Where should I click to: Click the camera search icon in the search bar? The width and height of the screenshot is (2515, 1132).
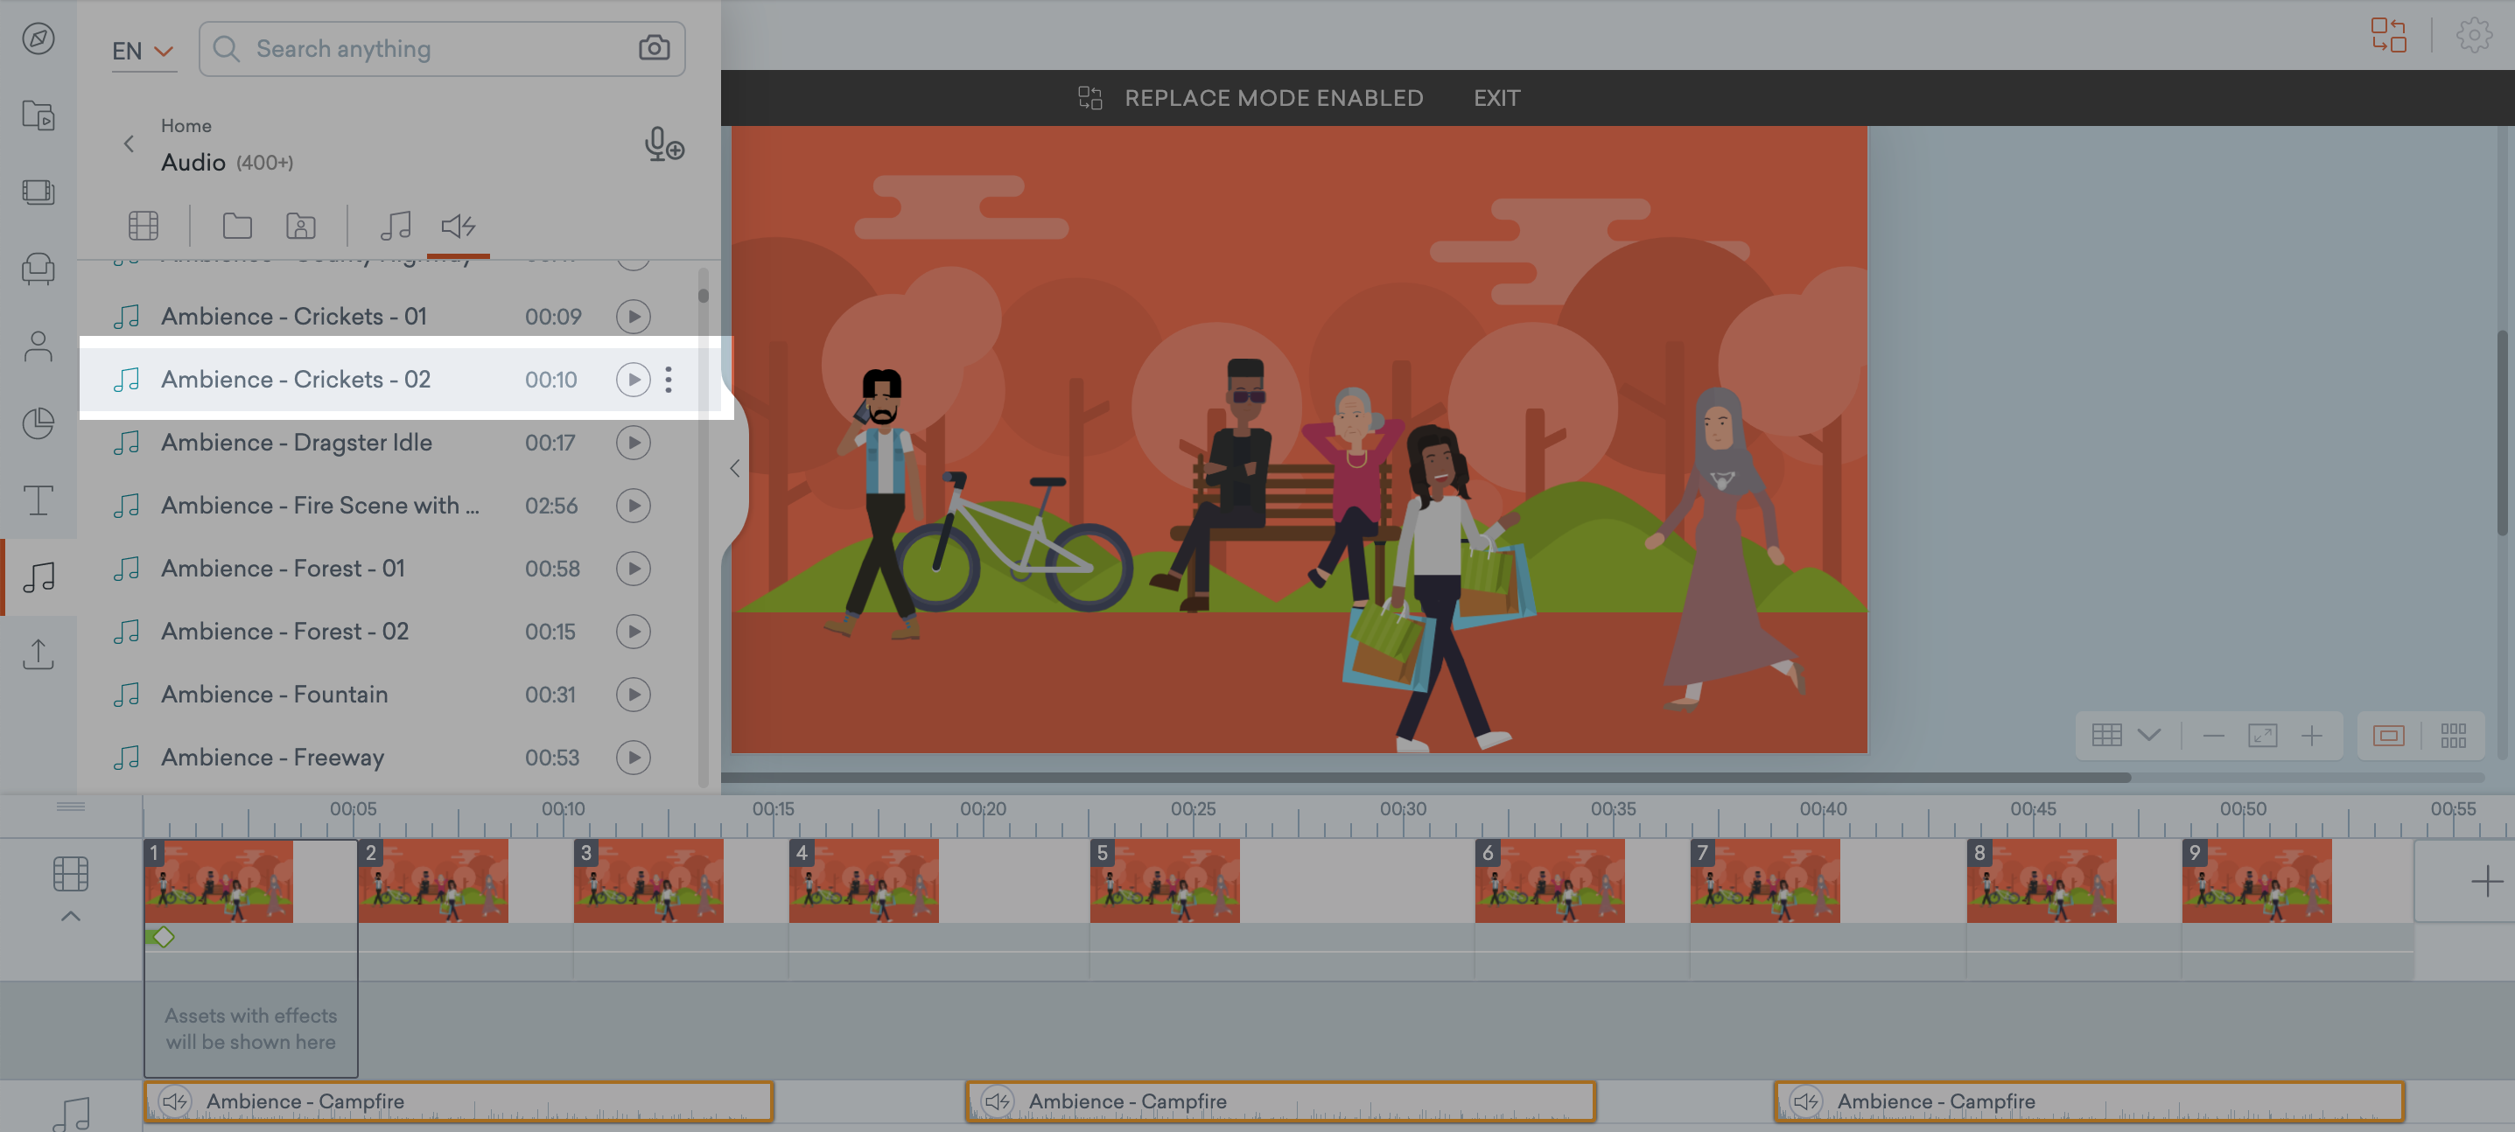653,47
